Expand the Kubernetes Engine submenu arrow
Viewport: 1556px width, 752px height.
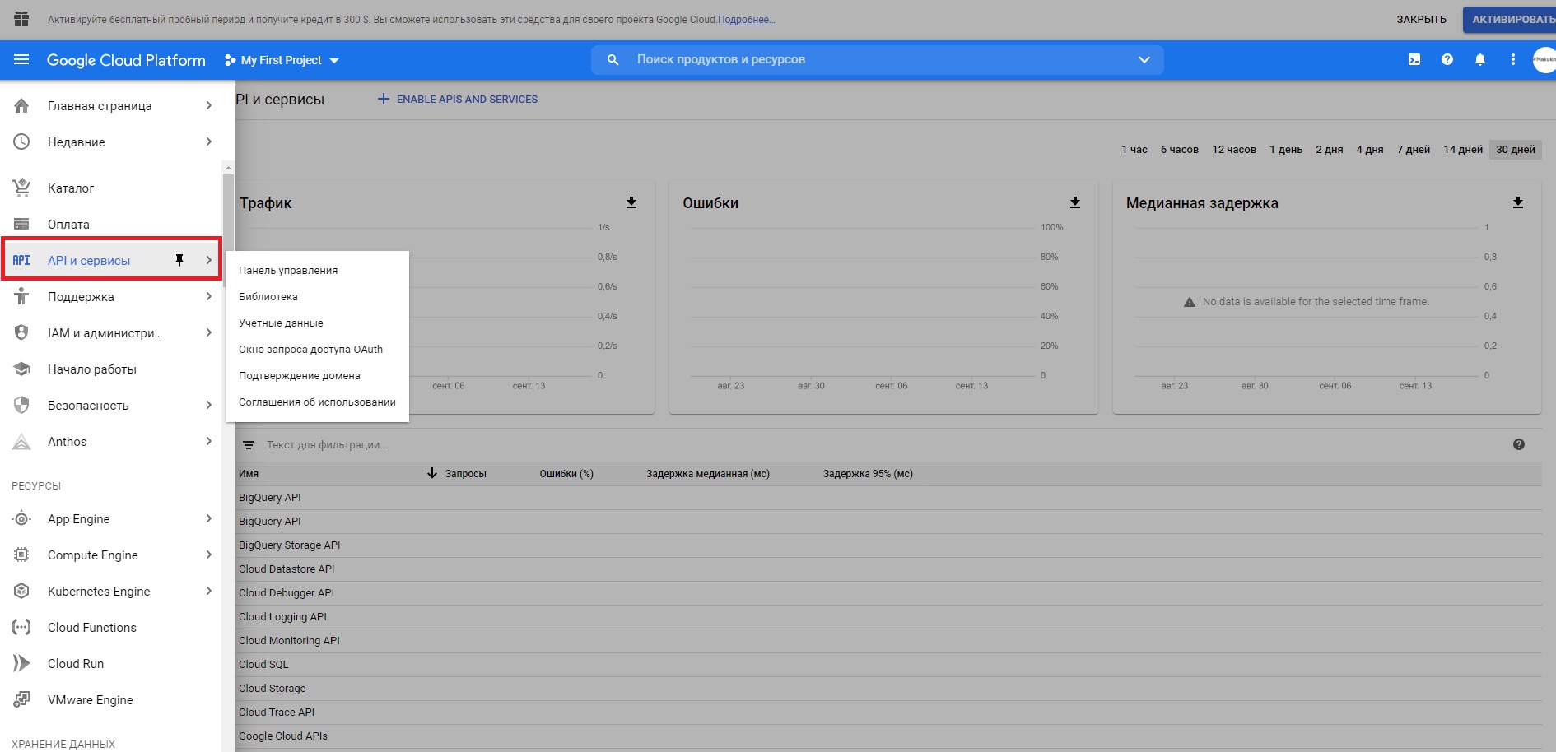pos(209,592)
